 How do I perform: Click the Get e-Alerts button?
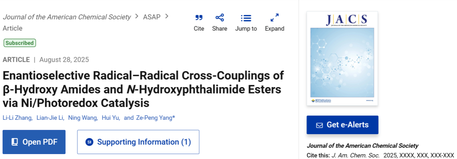pos(342,125)
